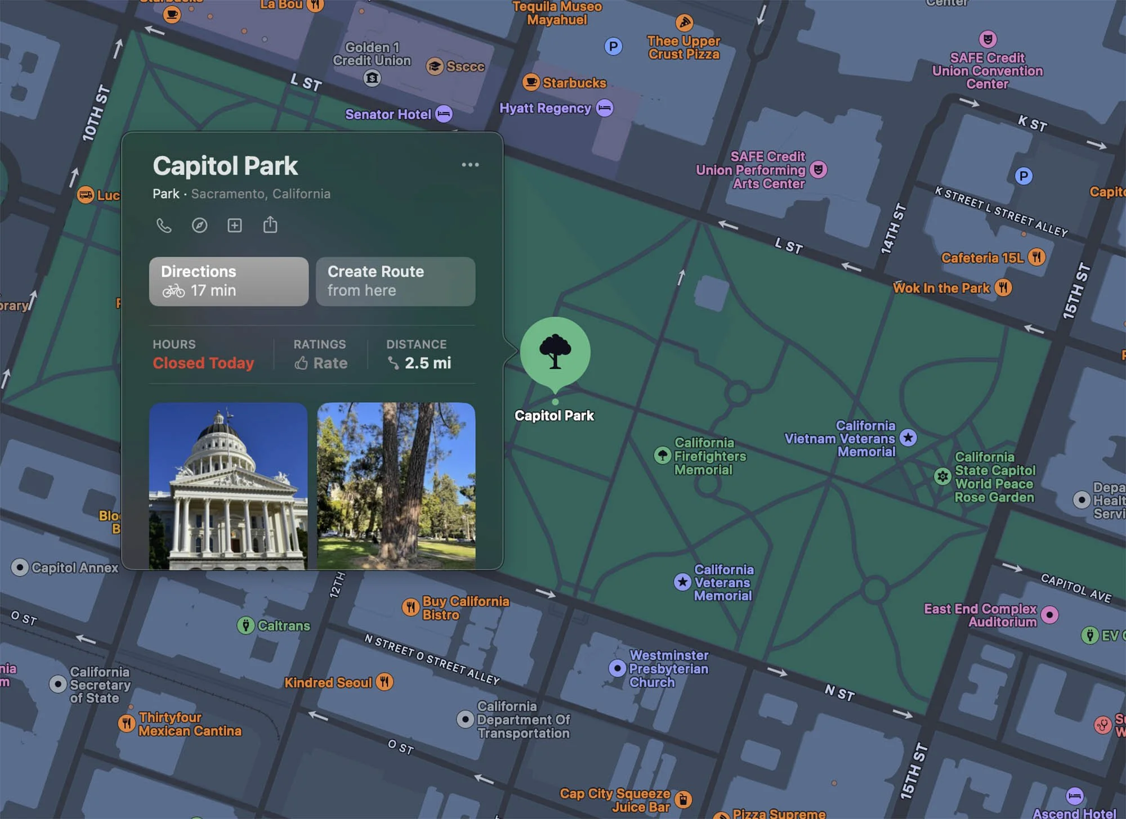Open Buy California Bistro restaurant icon
The image size is (1126, 819).
(x=411, y=607)
